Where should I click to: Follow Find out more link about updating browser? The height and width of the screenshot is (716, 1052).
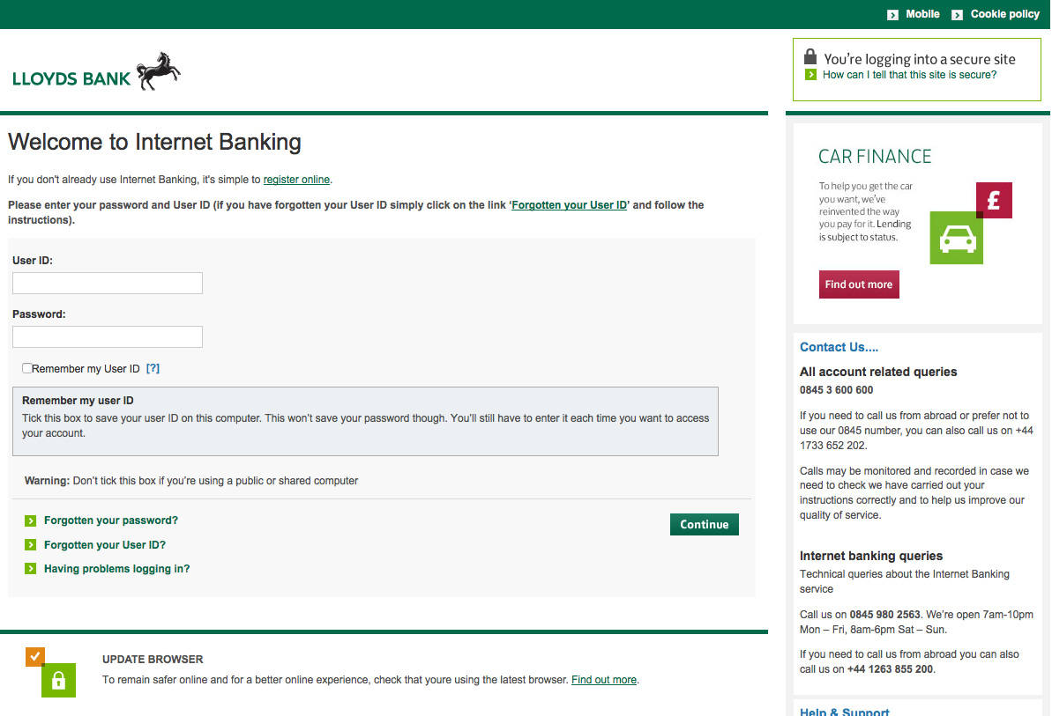point(604,680)
